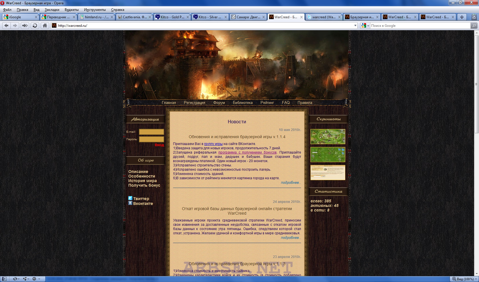
Task: Open the first village screenshot thumbnail
Action: (x=328, y=136)
